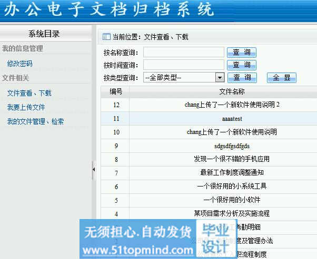Click the current location page icon
Viewport: 317px width, 259px height.
pyautogui.click(x=106, y=37)
